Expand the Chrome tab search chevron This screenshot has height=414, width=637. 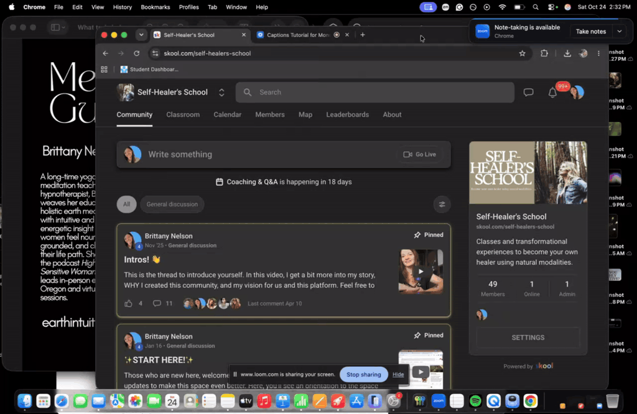[x=141, y=35]
